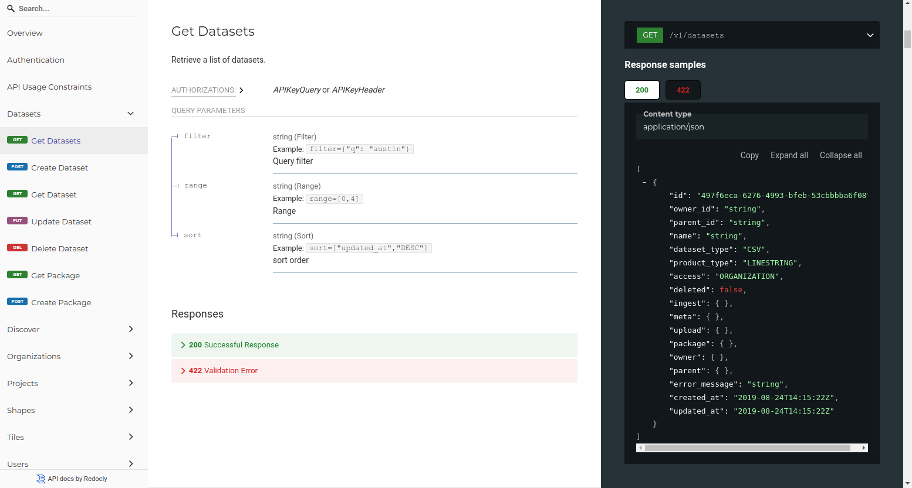Expand the Projects sidebar group

coord(74,383)
